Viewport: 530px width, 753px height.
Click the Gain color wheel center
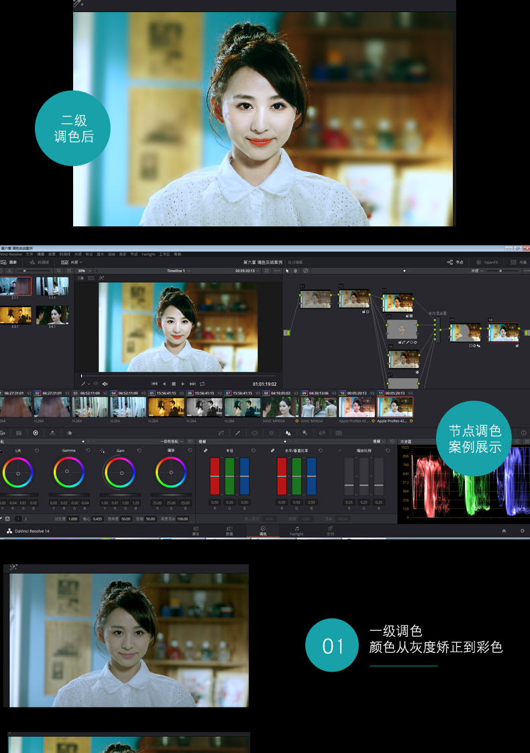pyautogui.click(x=121, y=473)
